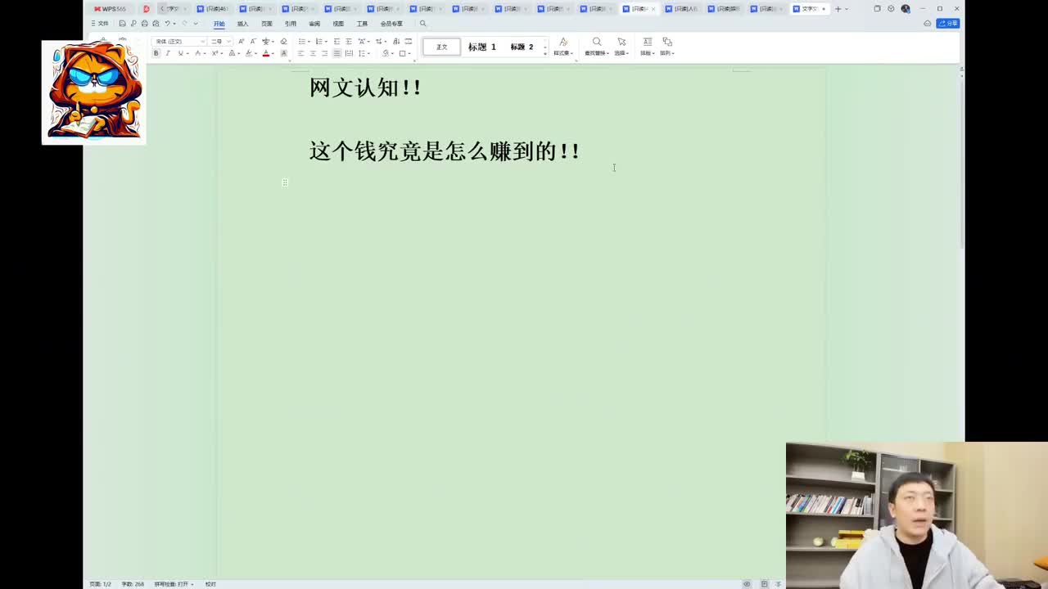The height and width of the screenshot is (589, 1048).
Task: Align text left
Action: click(300, 53)
